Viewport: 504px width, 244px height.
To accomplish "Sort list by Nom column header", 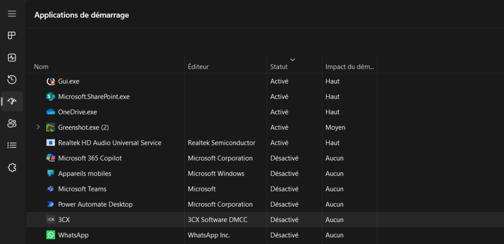I will (41, 66).
